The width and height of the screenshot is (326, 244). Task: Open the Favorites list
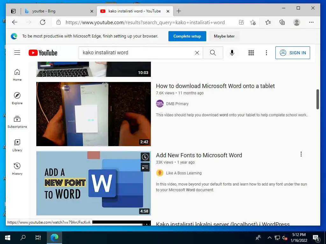pyautogui.click(x=268, y=22)
